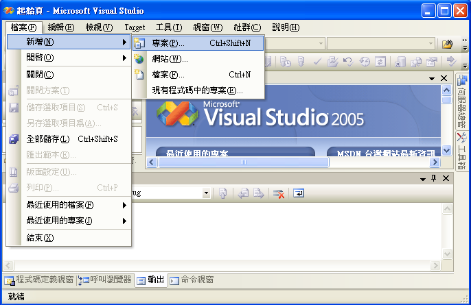This screenshot has height=305, width=471.
Task: Choose 結束(X) to exit
Action: point(69,238)
